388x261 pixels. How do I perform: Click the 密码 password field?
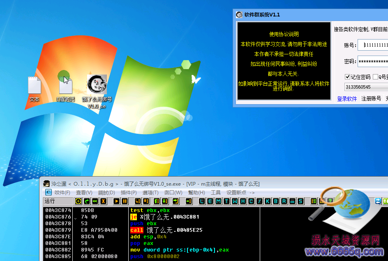coord(373,61)
